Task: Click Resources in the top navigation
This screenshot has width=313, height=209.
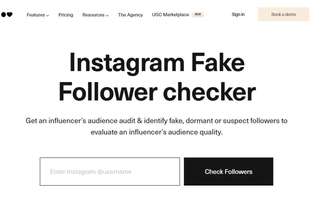Action: click(93, 15)
